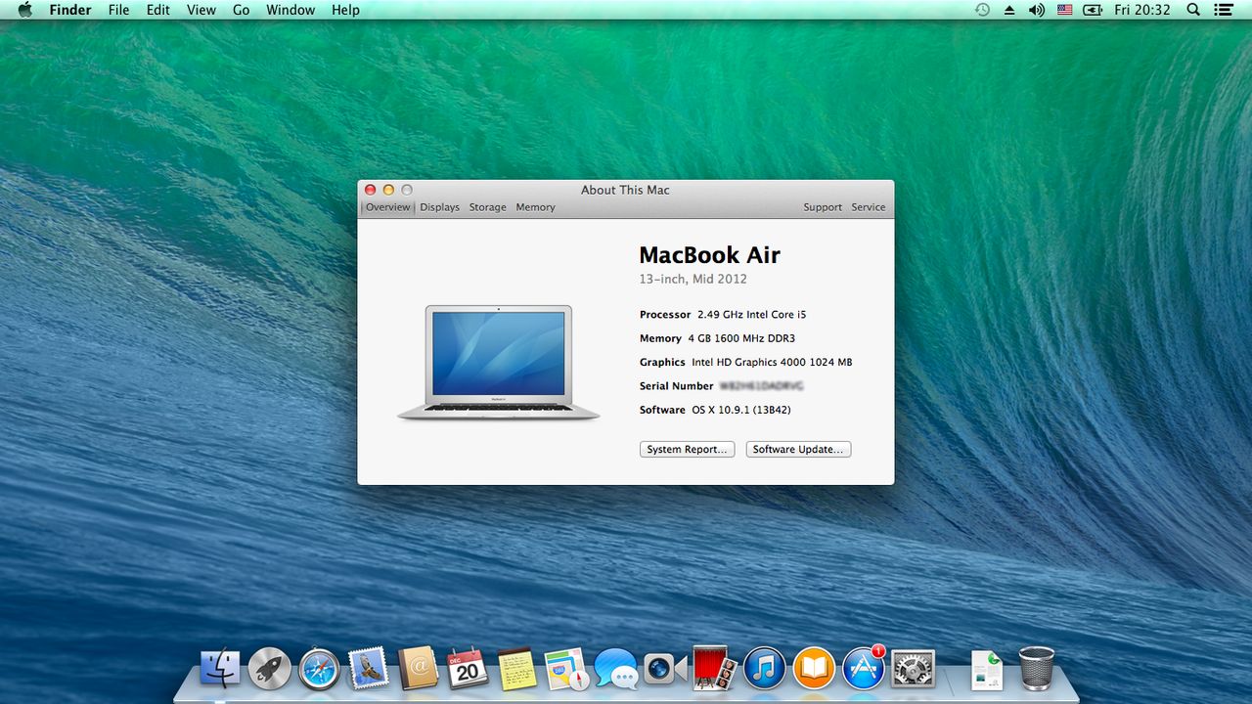
Task: Click the Fri 20:32 clock
Action: coord(1141,10)
